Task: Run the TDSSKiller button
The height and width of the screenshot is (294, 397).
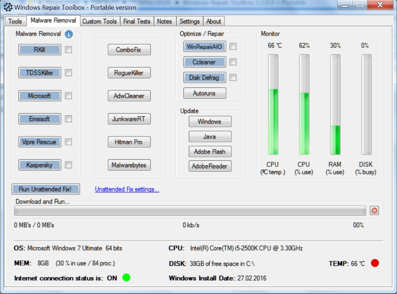Action: pyautogui.click(x=40, y=73)
